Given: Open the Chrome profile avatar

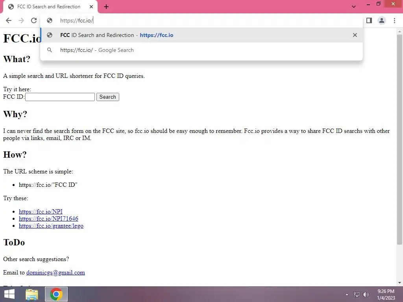Looking at the screenshot, I should point(382,20).
